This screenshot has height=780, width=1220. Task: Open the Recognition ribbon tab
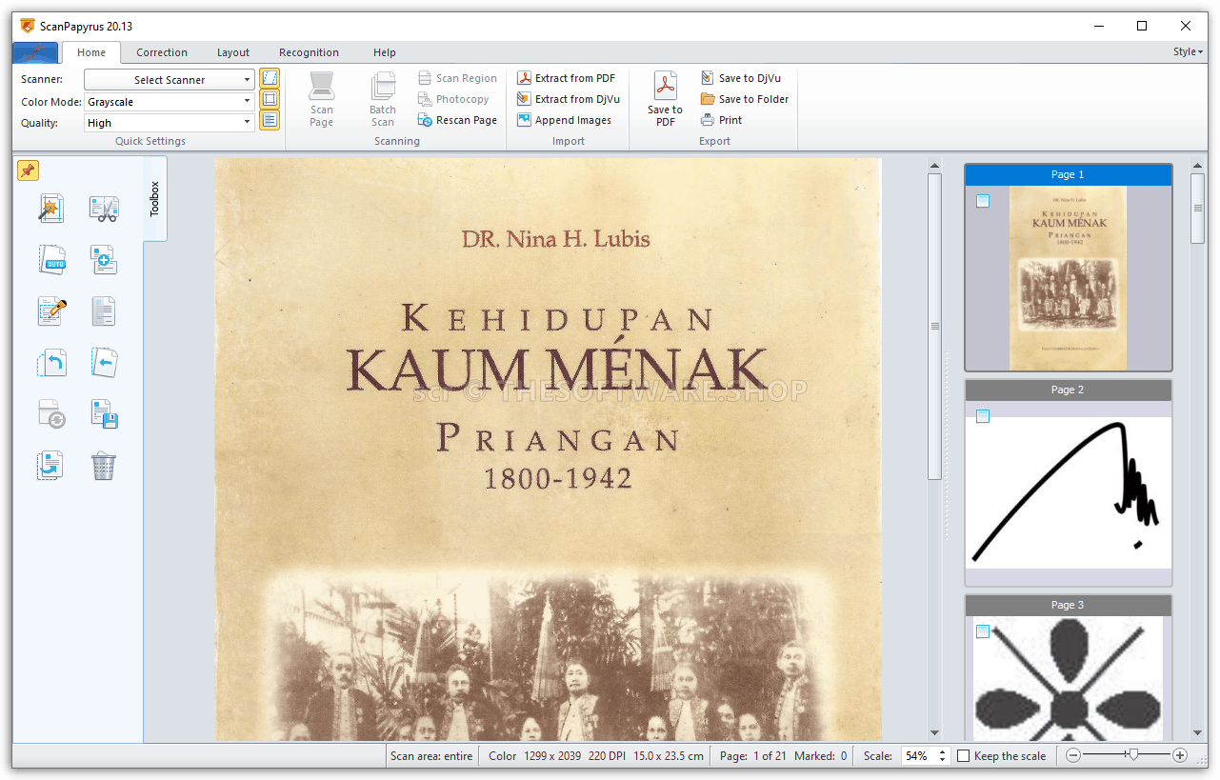tap(309, 52)
